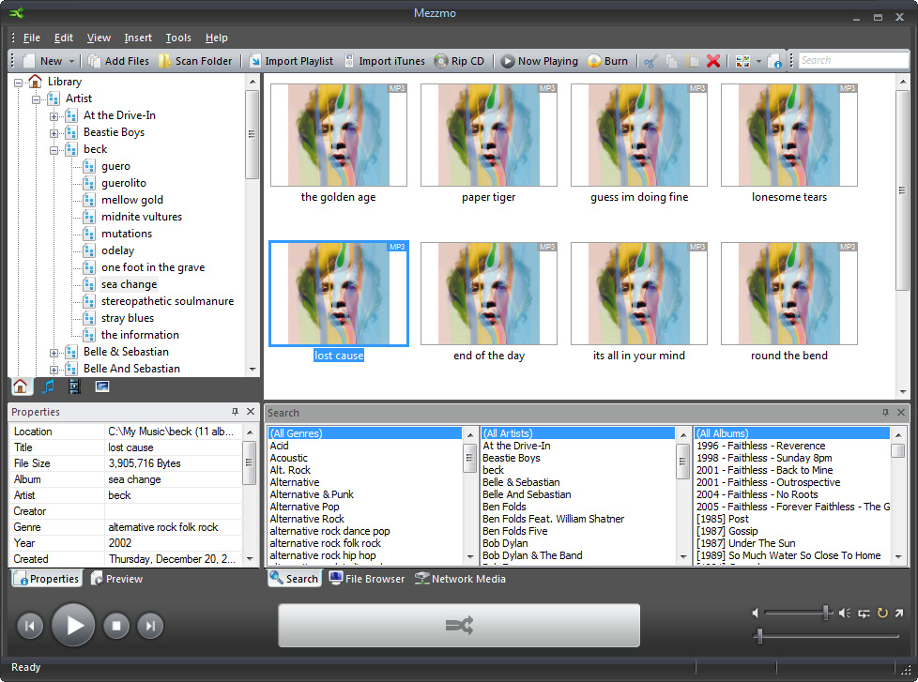This screenshot has height=682, width=918.
Task: Click the scissors Cut icon
Action: [651, 61]
